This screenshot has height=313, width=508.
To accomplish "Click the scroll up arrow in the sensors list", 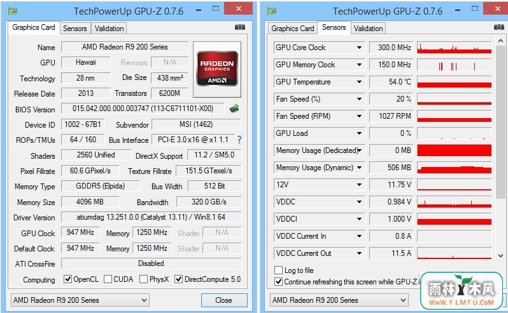I will tap(500, 41).
